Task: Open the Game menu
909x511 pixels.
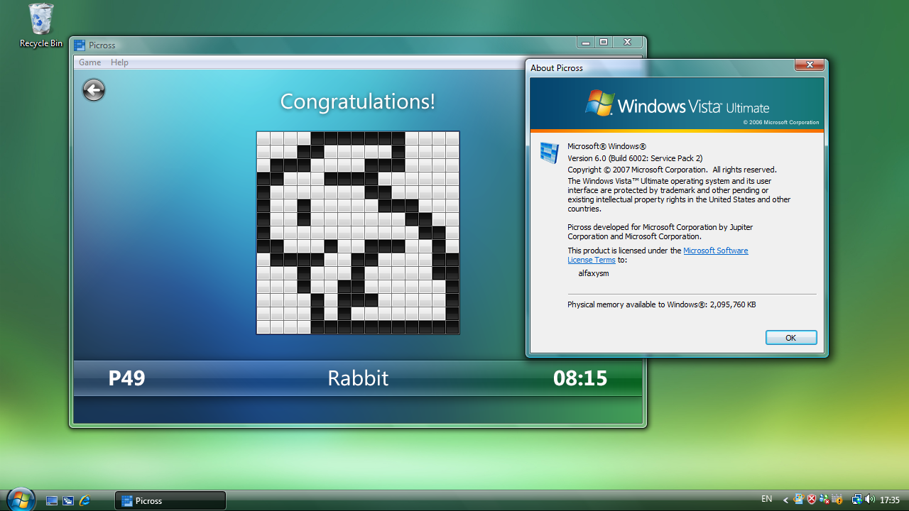Action: 89,62
